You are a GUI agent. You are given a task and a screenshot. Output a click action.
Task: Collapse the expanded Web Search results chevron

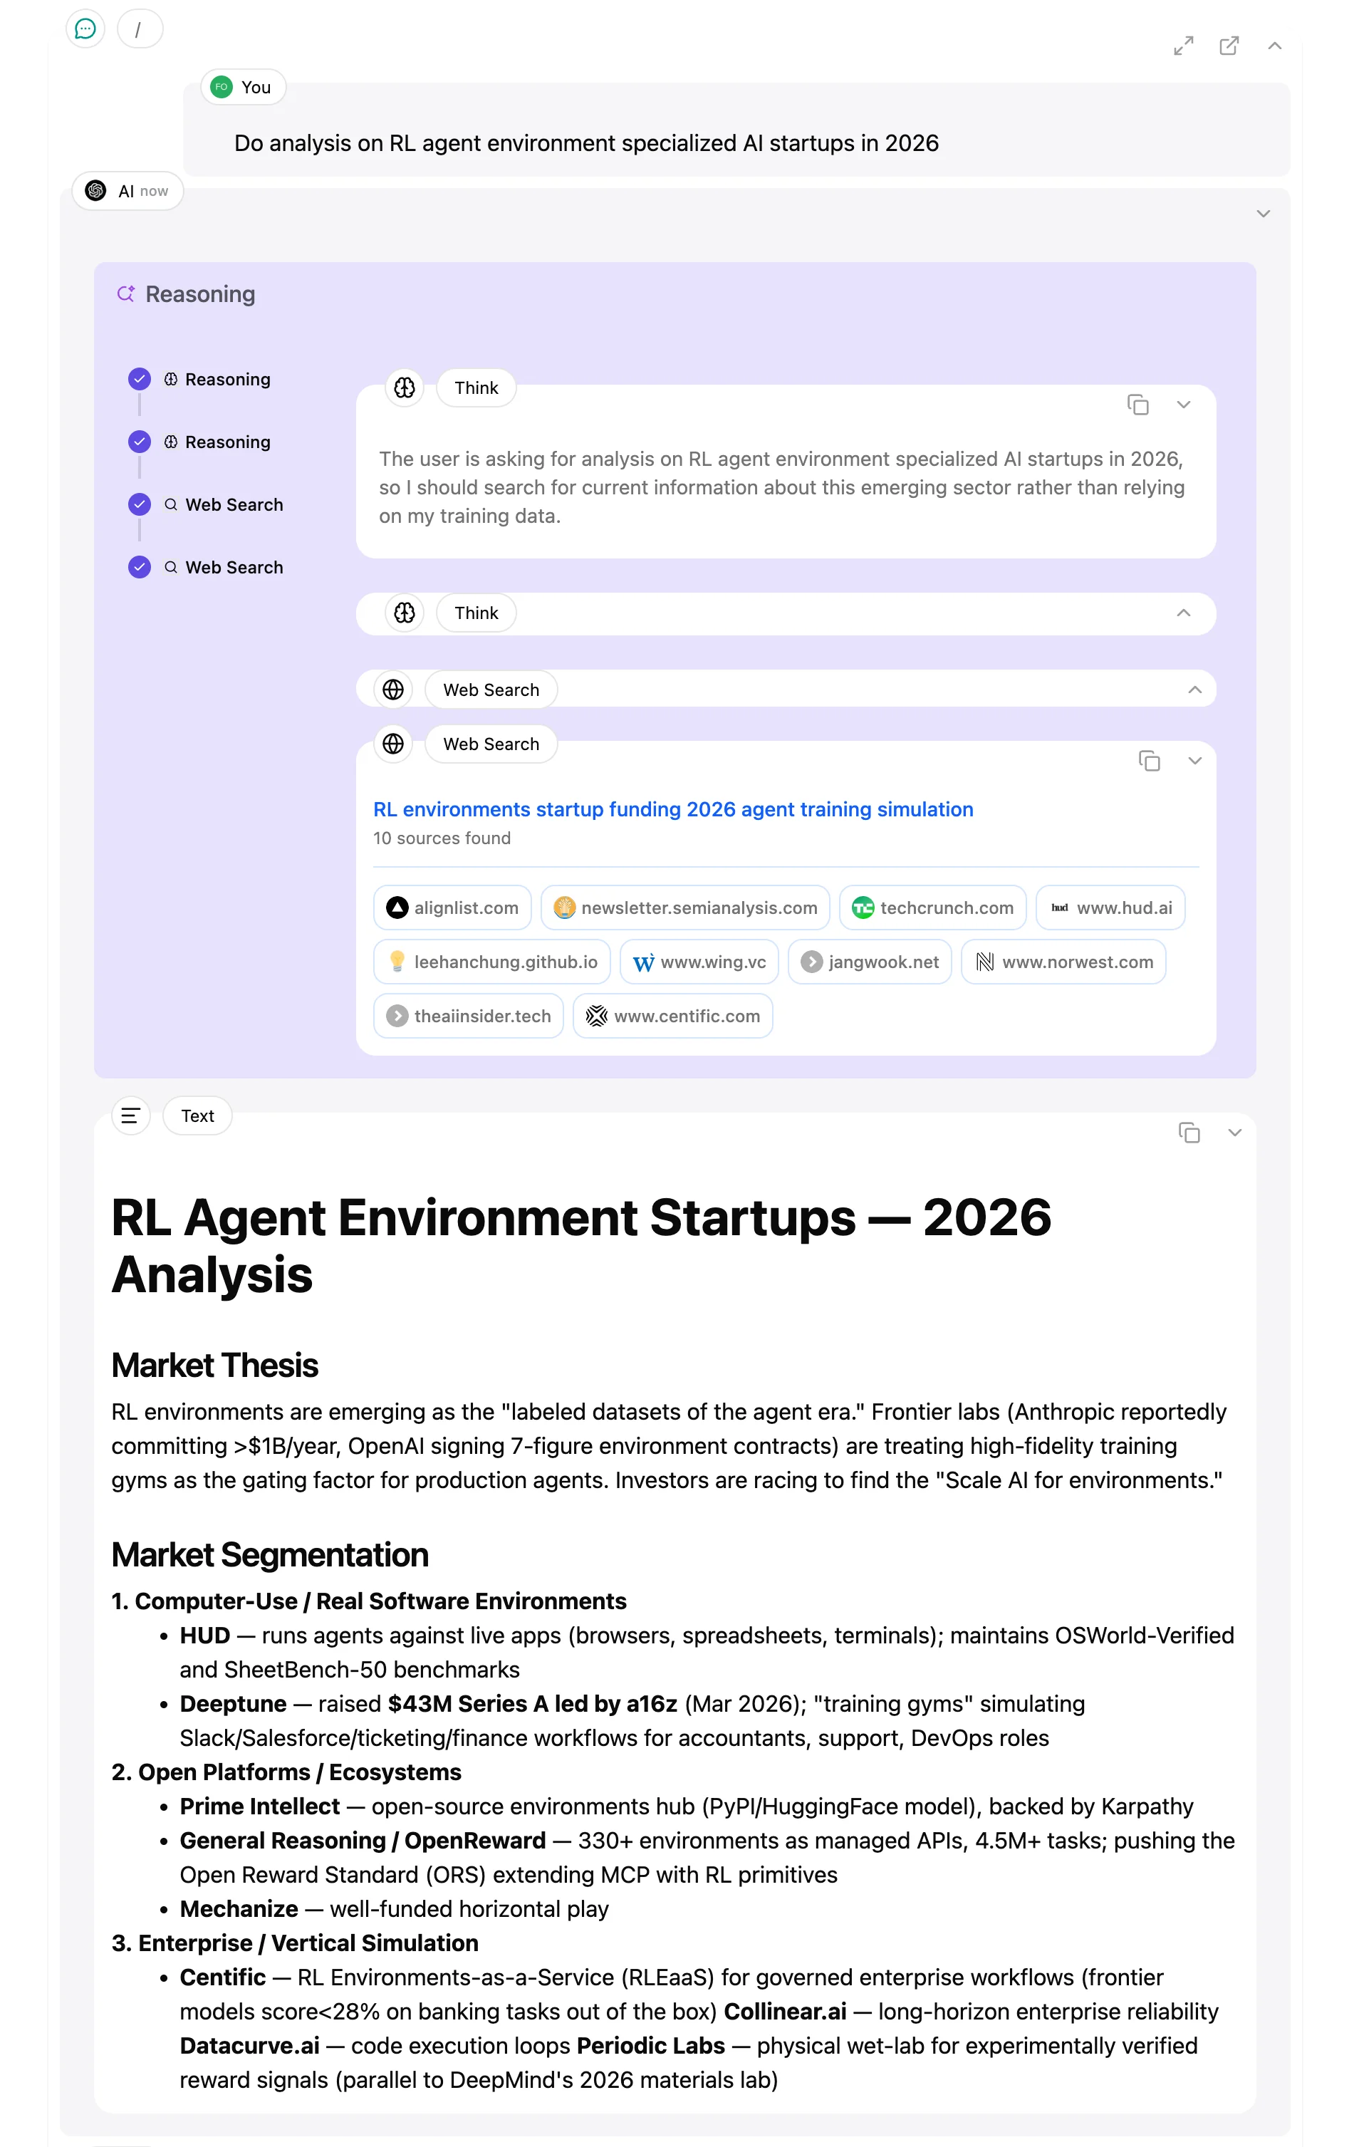click(1194, 761)
